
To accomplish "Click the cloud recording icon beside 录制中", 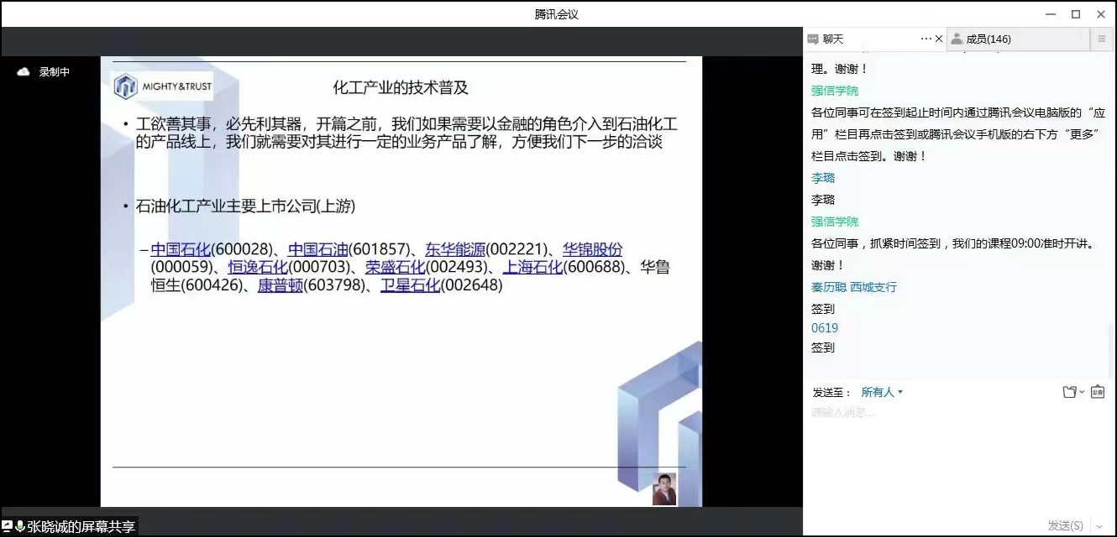I will pyautogui.click(x=24, y=72).
